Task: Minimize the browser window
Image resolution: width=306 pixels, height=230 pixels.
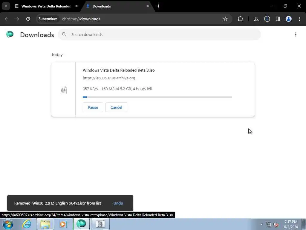Action: (272, 6)
